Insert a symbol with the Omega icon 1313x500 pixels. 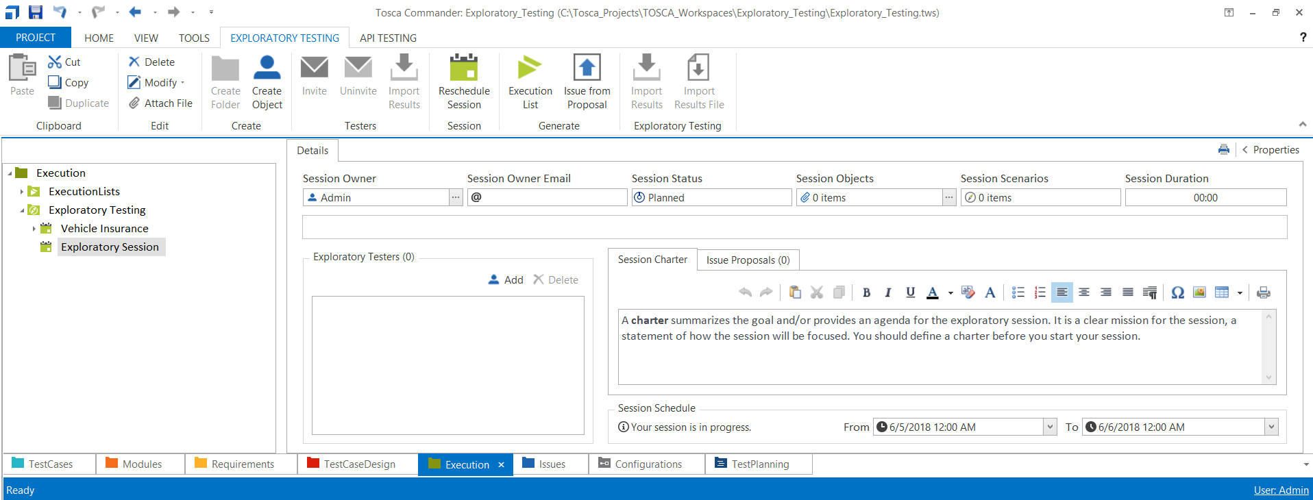(1177, 292)
